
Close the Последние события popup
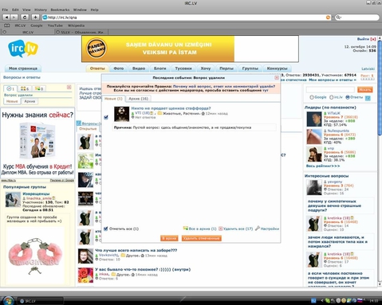[x=277, y=77]
